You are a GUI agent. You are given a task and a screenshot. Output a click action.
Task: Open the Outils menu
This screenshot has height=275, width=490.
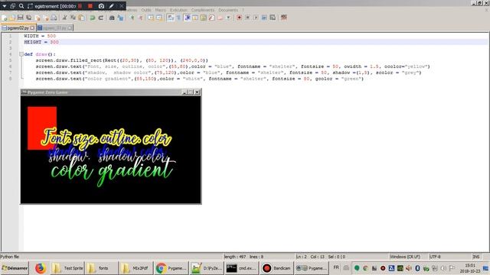146,10
